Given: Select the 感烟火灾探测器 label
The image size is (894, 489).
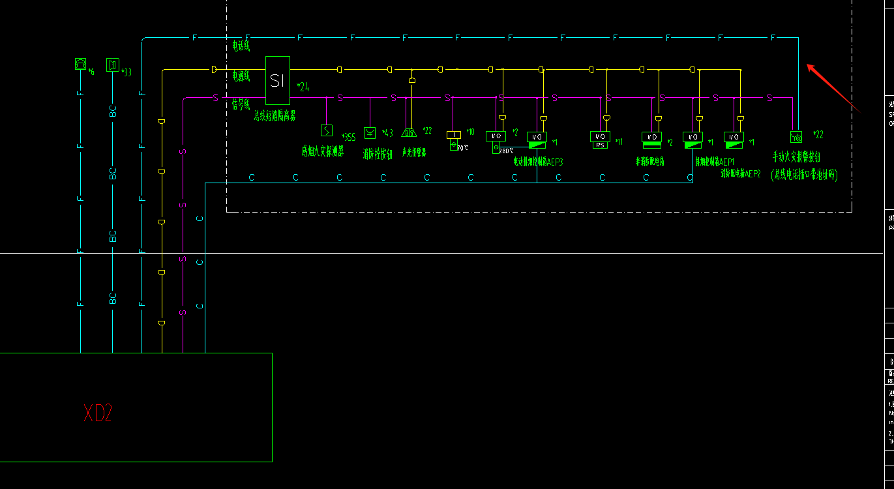Looking at the screenshot, I should click(x=323, y=151).
